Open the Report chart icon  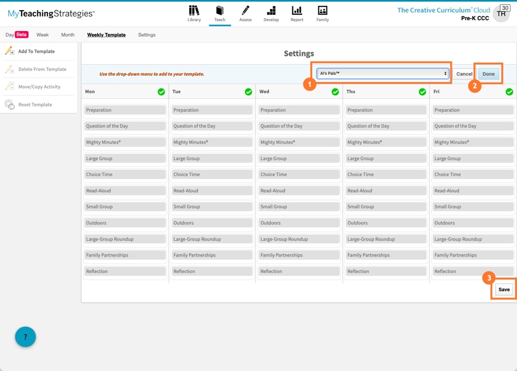coord(297,11)
